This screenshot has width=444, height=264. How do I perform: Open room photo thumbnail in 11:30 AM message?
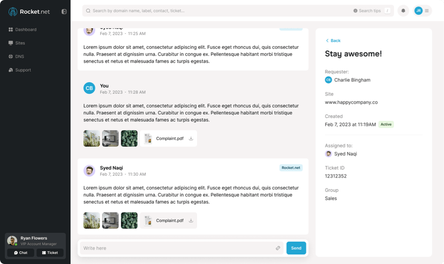110,220
